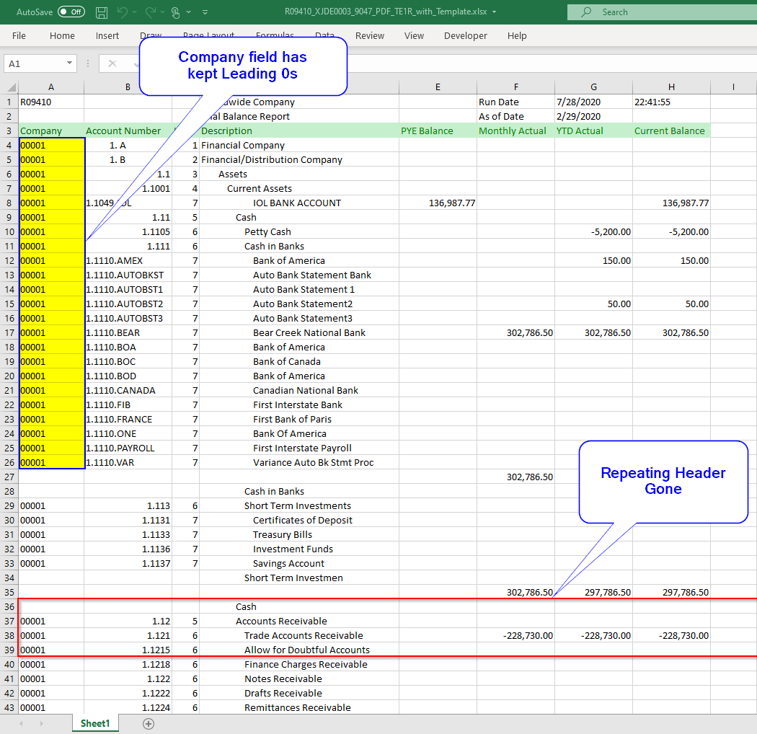Select column A header
This screenshot has width=757, height=734.
51,87
